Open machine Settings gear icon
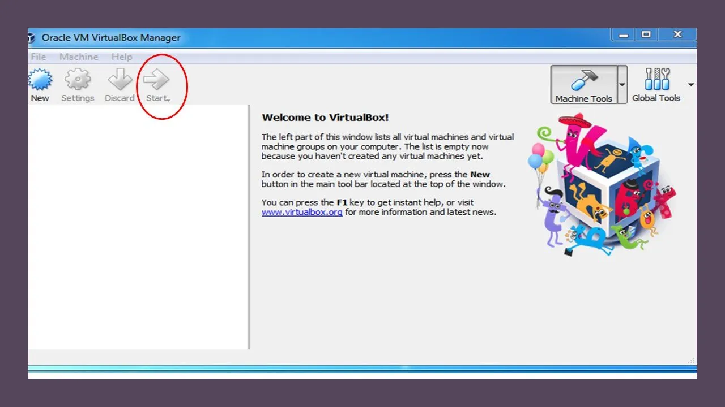725x407 pixels. click(x=78, y=80)
